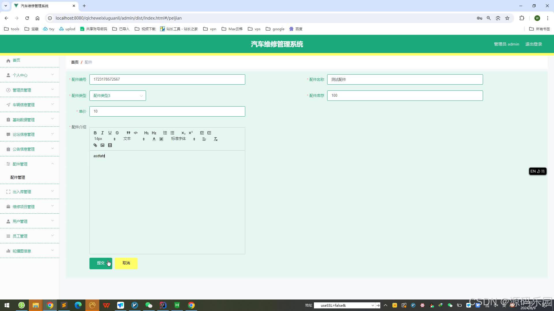Select the 配件管理 submenu item
554x311 pixels.
point(18,177)
